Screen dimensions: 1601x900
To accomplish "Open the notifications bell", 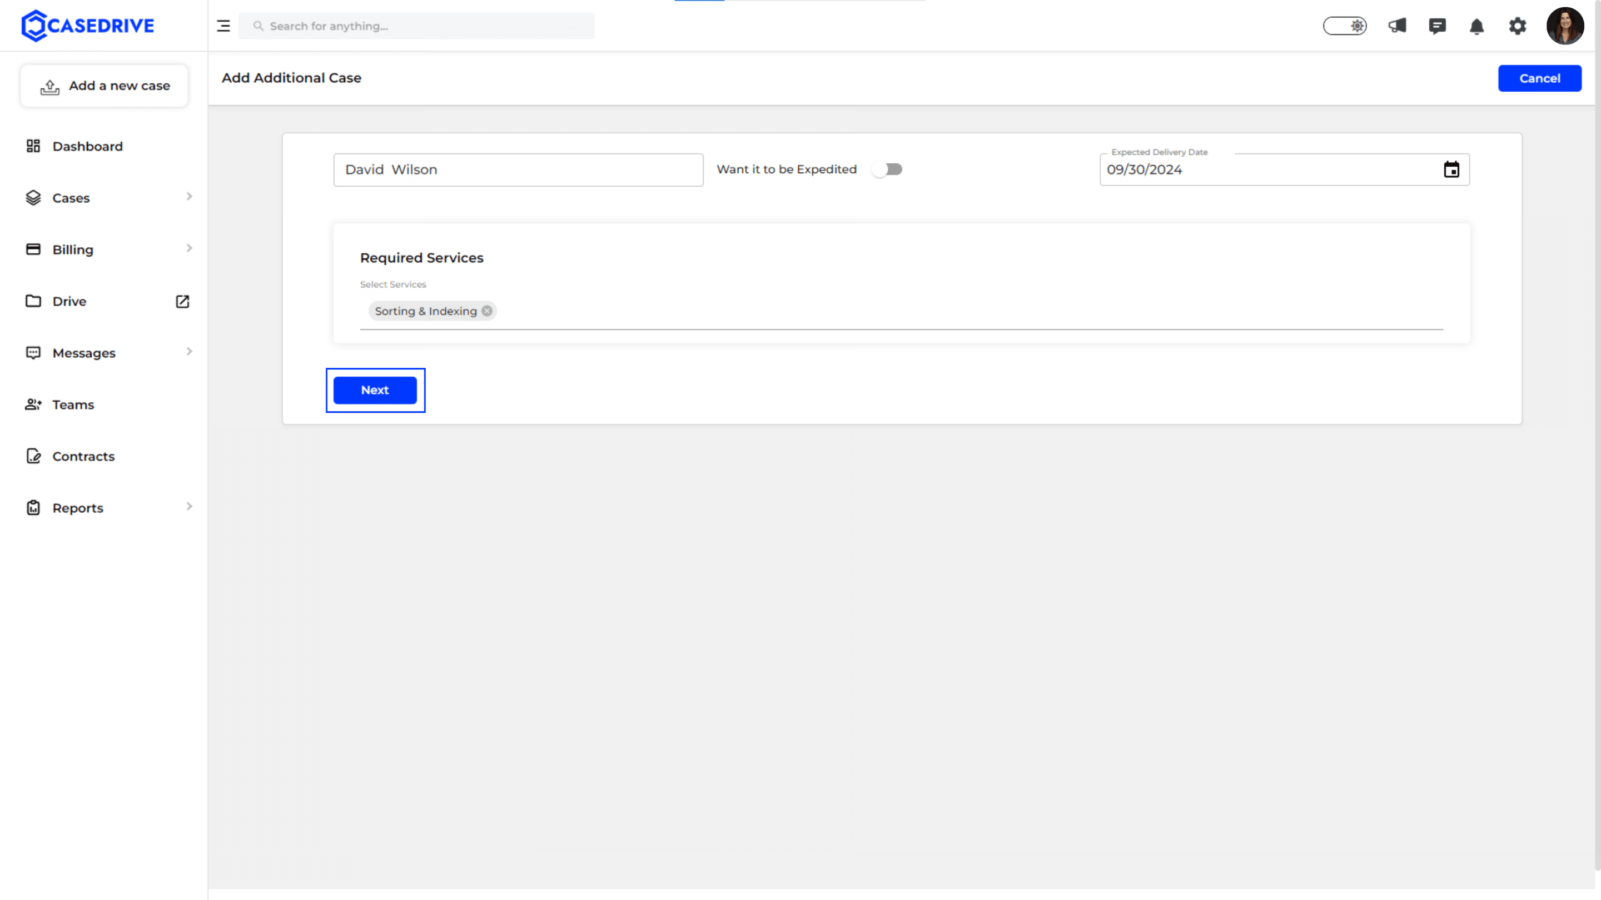I will point(1476,26).
